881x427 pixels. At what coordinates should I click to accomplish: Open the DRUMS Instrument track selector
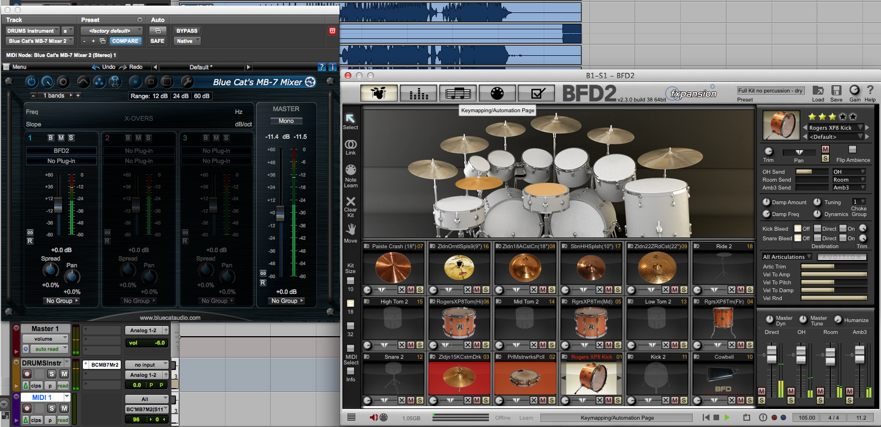pos(33,30)
